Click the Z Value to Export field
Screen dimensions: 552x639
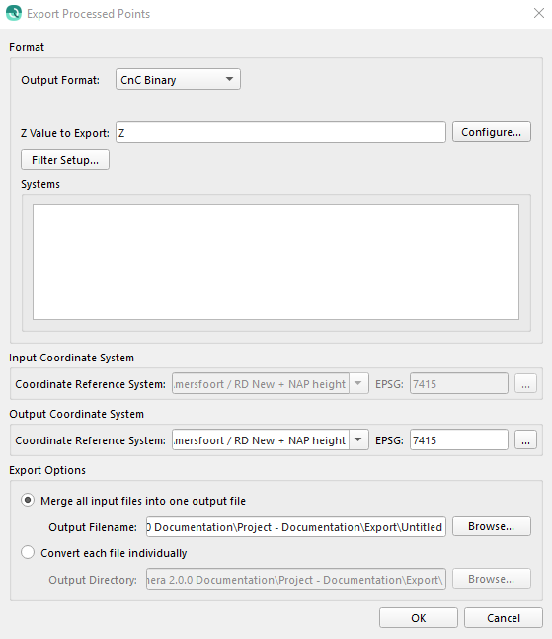tap(280, 133)
